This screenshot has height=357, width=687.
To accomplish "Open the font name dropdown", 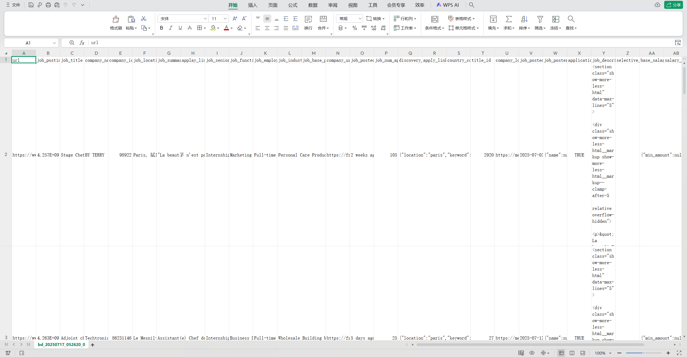I will [x=205, y=19].
